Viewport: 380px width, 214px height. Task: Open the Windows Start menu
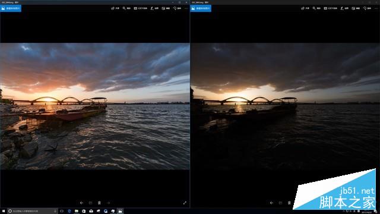(4, 211)
